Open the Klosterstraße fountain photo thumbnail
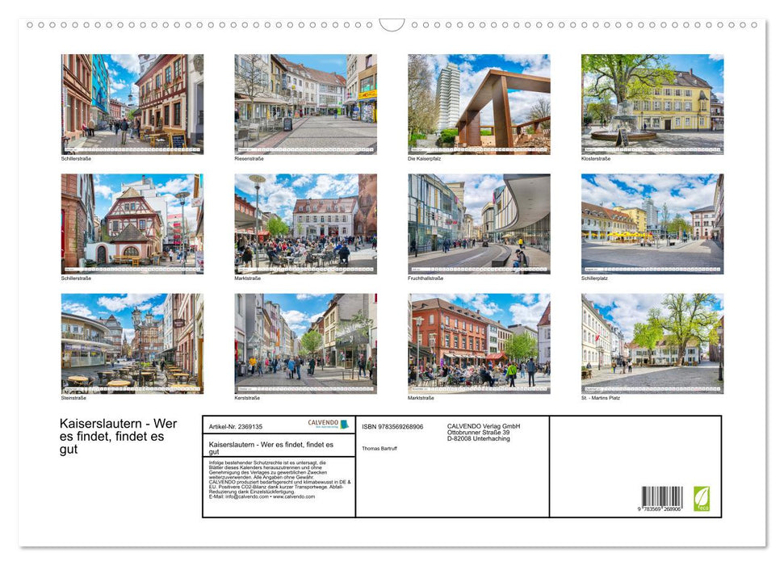This screenshot has height=565, width=784. coord(652,104)
